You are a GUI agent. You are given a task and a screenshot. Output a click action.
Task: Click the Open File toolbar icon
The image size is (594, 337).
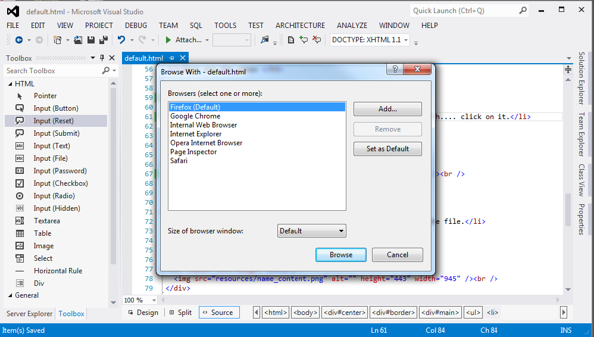coord(78,40)
